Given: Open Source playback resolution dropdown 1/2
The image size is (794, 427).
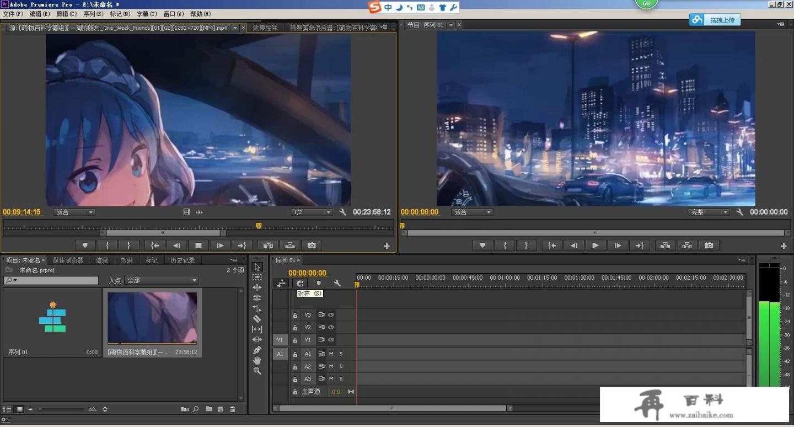Looking at the screenshot, I should 312,212.
